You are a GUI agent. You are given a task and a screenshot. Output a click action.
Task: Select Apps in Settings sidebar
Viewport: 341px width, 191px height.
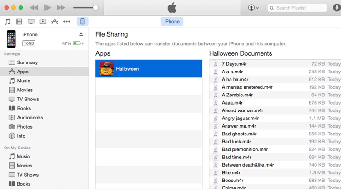[44, 72]
